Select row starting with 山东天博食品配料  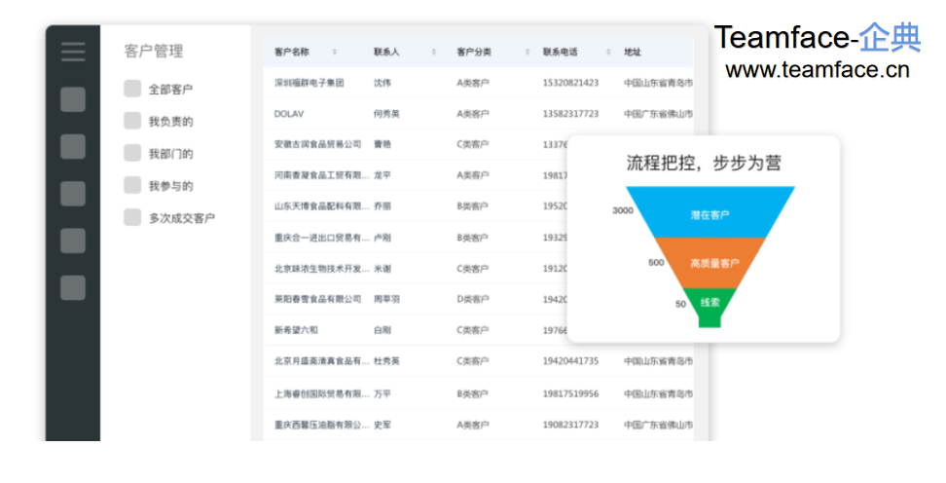pos(478,205)
